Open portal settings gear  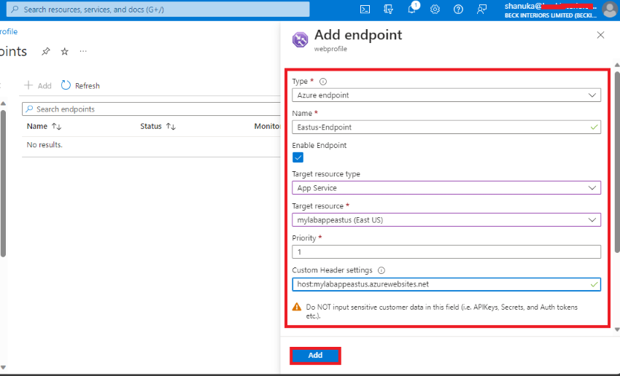point(435,9)
